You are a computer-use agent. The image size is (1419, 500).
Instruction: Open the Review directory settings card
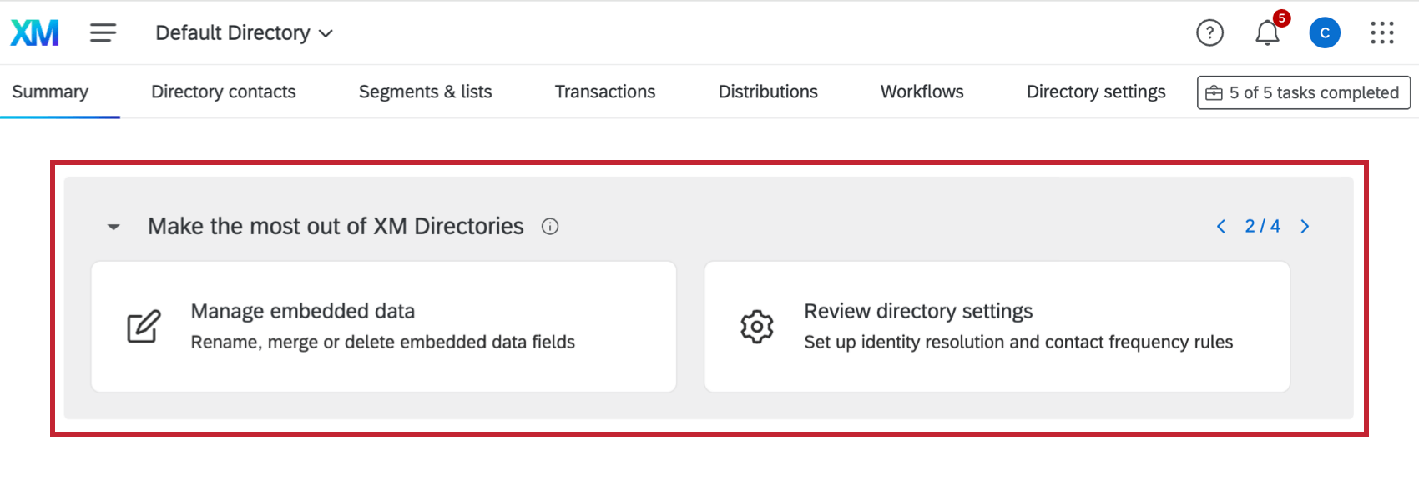point(997,327)
